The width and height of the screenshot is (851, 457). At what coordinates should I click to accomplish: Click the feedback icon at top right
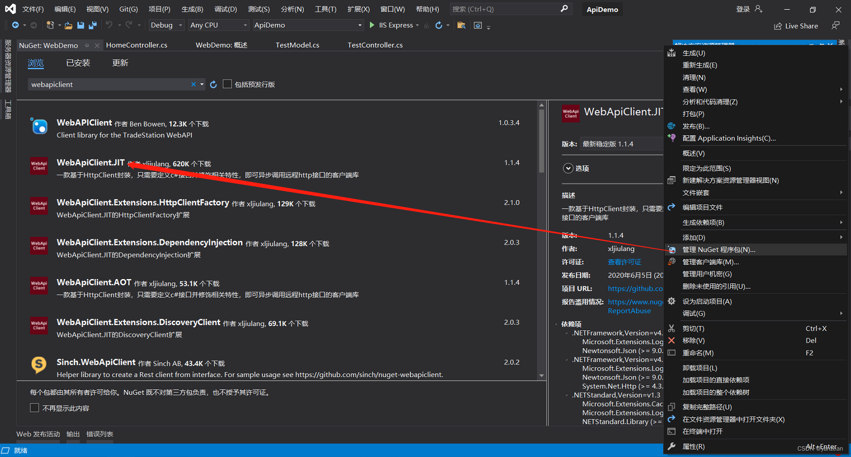pyautogui.click(x=835, y=25)
